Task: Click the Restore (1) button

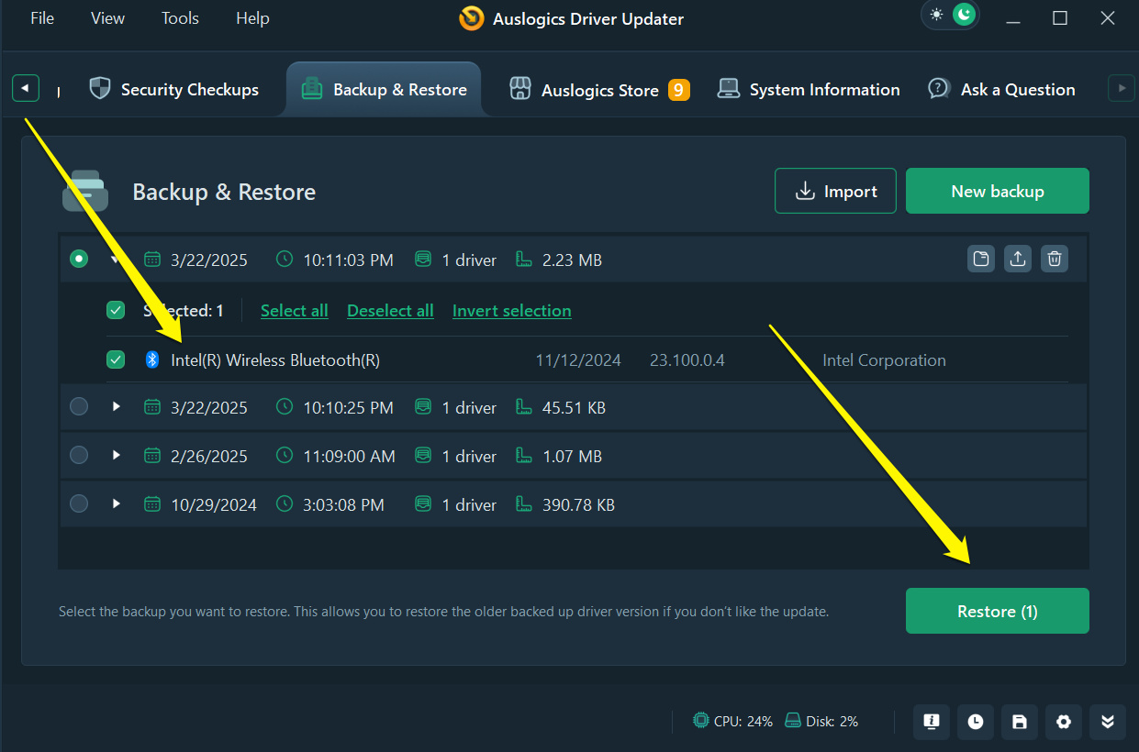Action: 997,611
